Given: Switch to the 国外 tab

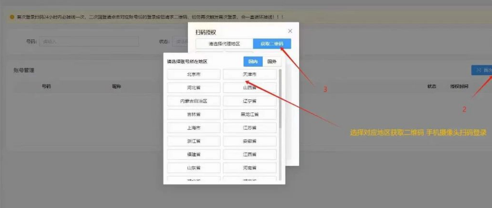Looking at the screenshot, I should tap(272, 62).
